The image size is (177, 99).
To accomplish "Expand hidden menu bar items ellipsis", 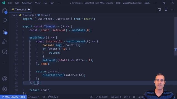I will (59, 3).
